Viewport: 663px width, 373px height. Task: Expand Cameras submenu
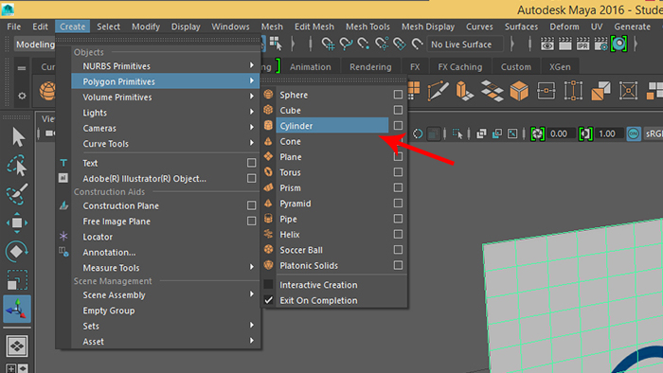coord(165,128)
